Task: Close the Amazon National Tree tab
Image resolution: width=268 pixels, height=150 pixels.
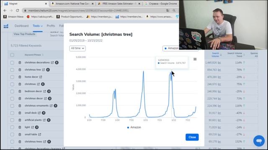Action: [93, 4]
